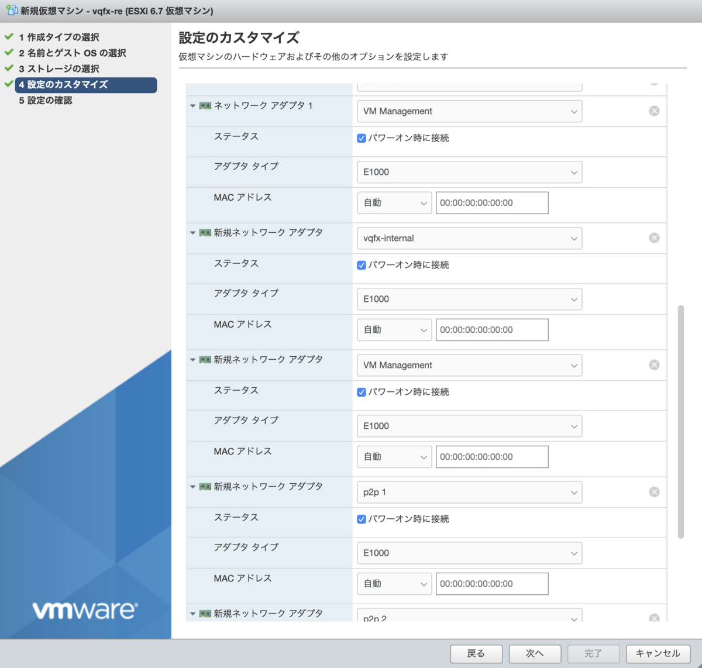
Task: Click network card icon of p2p 1 adapter
Action: click(205, 487)
